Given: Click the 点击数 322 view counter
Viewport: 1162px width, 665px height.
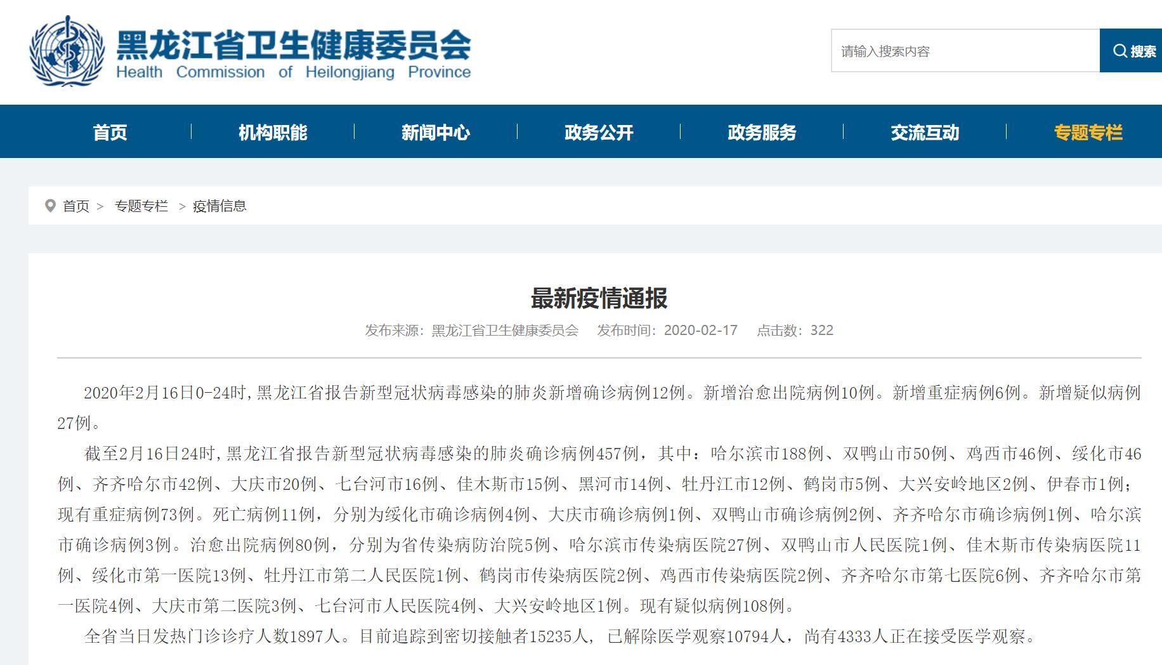Looking at the screenshot, I should 795,331.
